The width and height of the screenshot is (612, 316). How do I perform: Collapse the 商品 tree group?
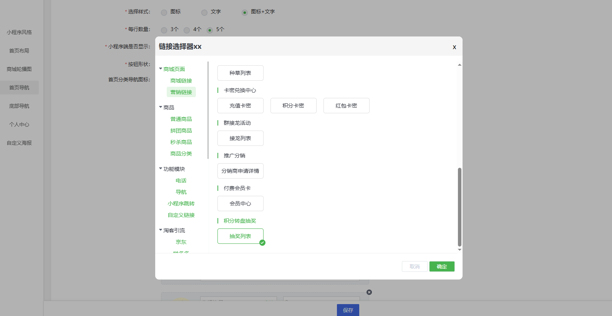click(161, 107)
